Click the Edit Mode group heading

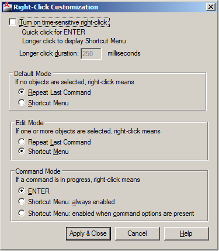[x=30, y=123]
